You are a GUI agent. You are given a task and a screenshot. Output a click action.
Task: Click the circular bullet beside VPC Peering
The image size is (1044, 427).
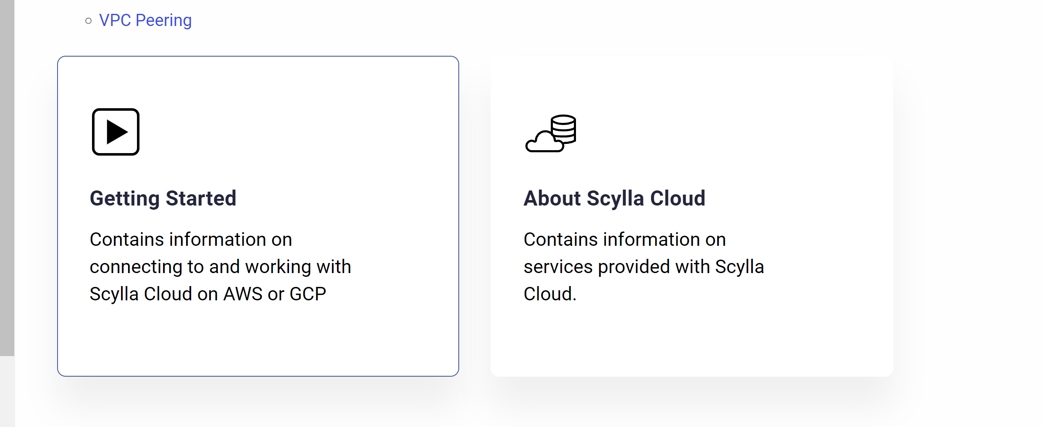[x=89, y=20]
